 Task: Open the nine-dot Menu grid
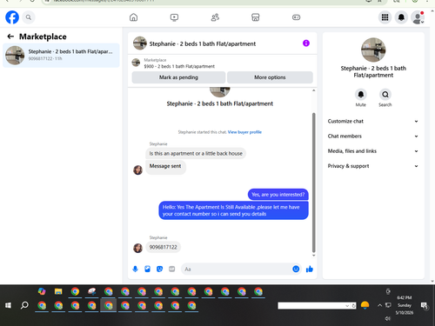385,17
